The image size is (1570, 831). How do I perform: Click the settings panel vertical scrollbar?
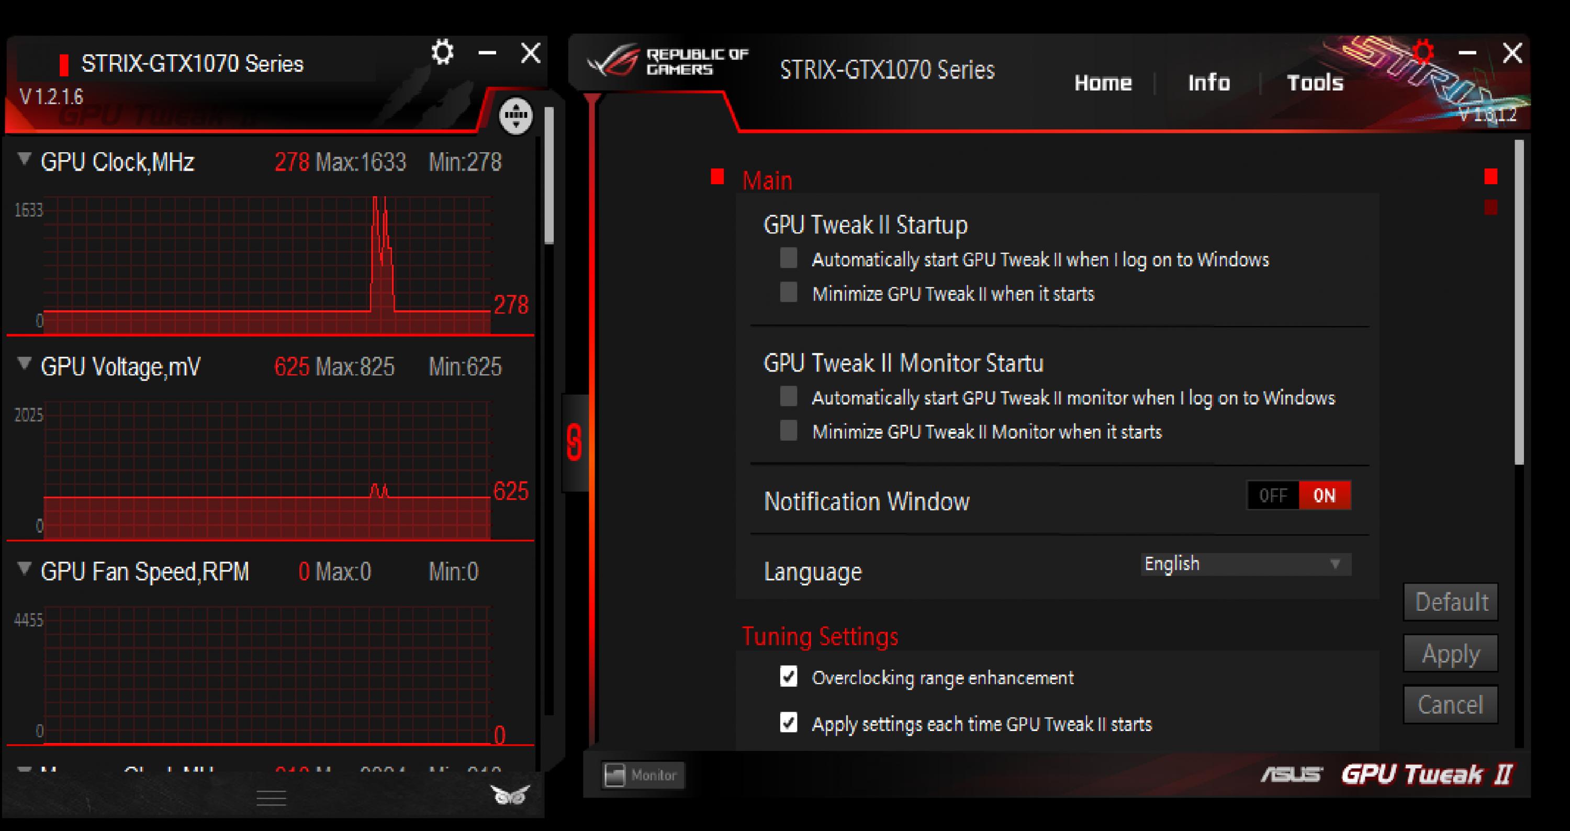[x=1519, y=303]
